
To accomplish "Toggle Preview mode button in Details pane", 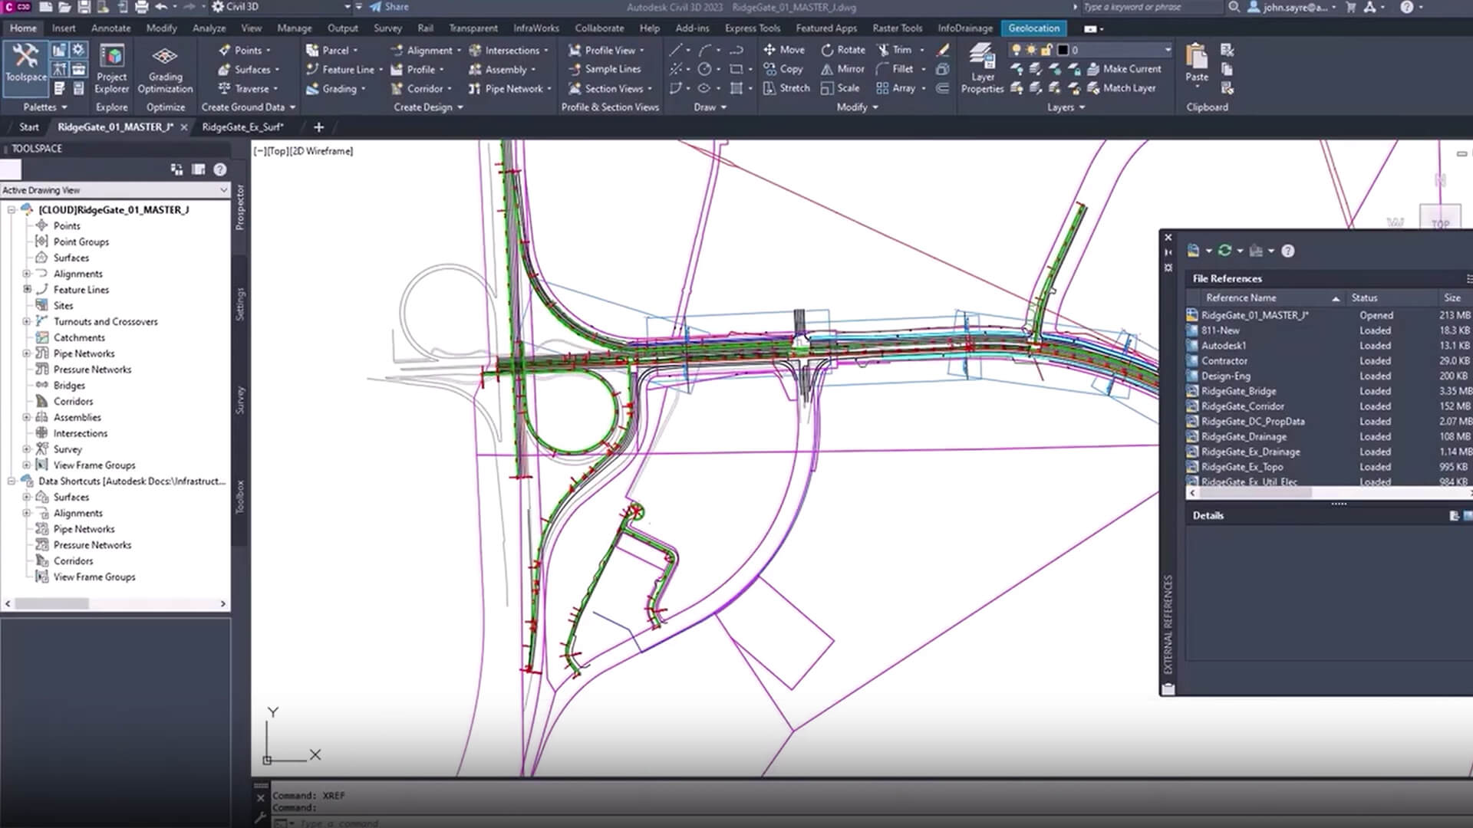I will pyautogui.click(x=1468, y=516).
